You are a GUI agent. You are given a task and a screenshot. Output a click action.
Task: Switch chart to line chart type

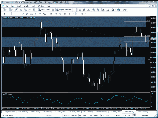pyautogui.click(x=88, y=10)
